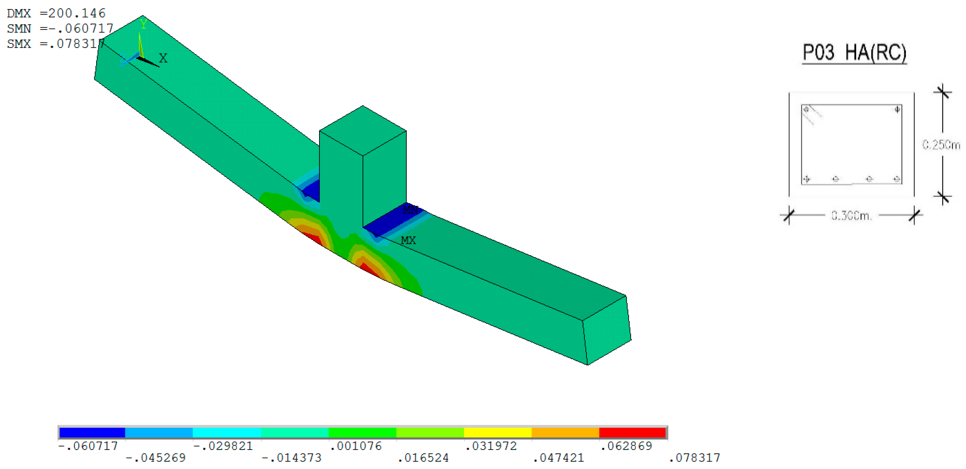
Task: Click the .001076 legend value label
Action: coord(355,446)
